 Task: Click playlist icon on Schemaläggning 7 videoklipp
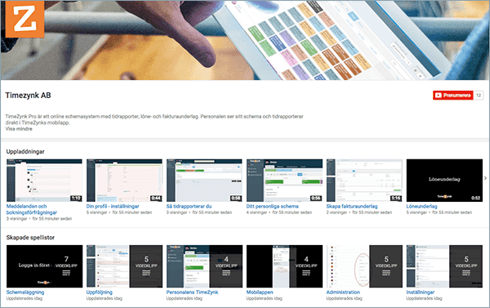click(66, 273)
